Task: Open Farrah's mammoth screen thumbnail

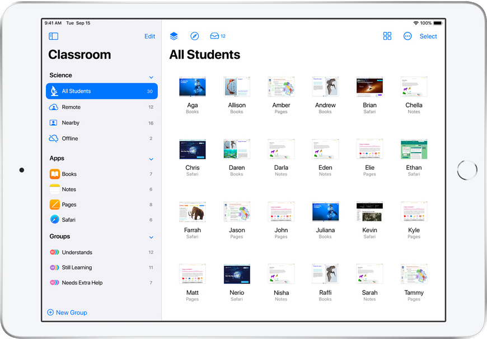Action: tap(193, 212)
